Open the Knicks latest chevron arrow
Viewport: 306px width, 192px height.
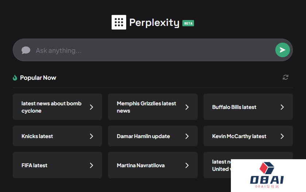pyautogui.click(x=92, y=136)
